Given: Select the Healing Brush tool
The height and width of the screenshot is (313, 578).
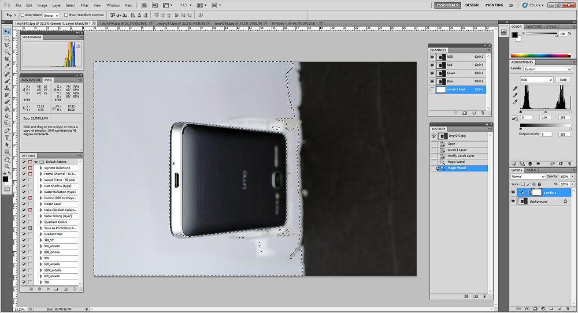Looking at the screenshot, I should (7, 74).
